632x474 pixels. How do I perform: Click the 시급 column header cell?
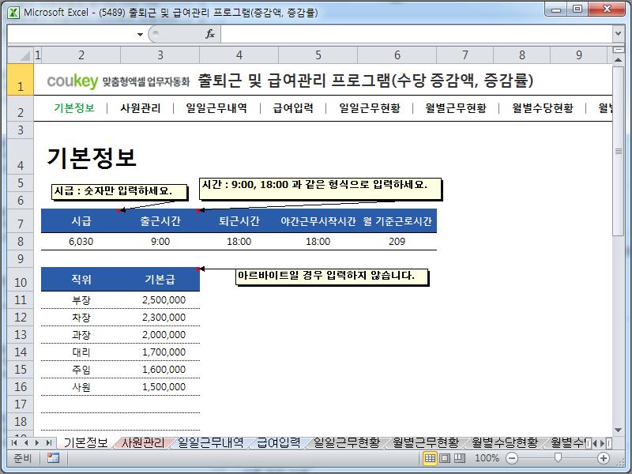tap(81, 221)
